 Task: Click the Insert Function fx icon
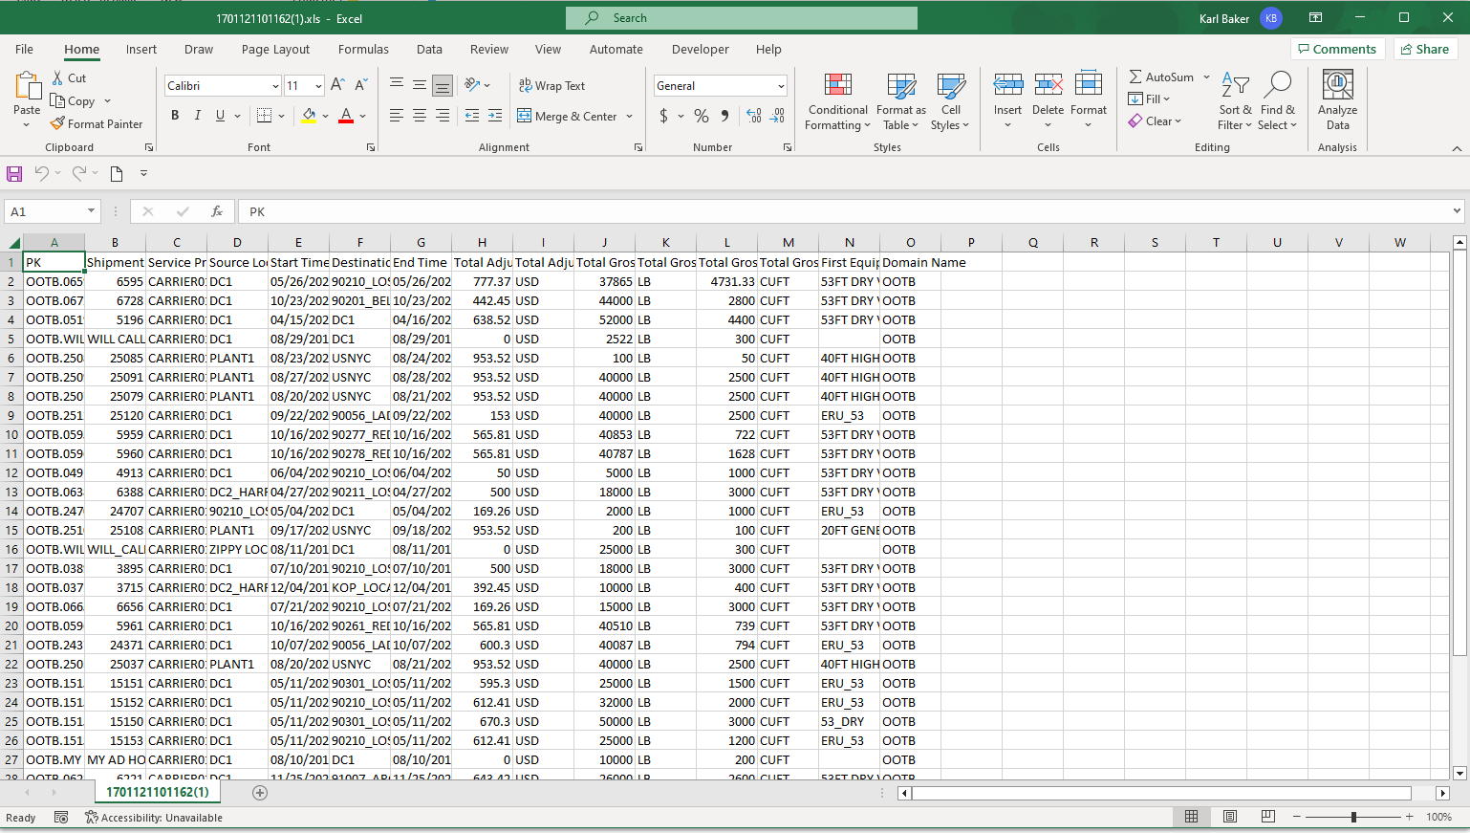[217, 211]
